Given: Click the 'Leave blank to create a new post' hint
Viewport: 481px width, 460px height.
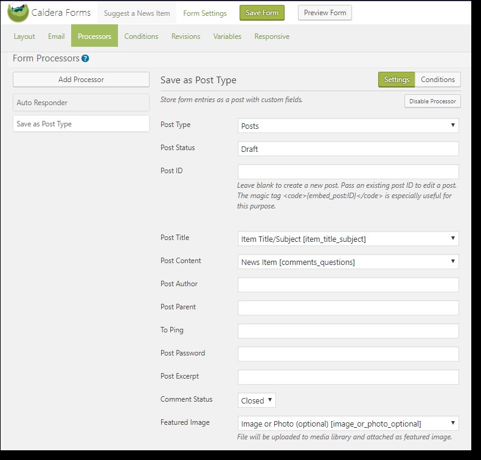Looking at the screenshot, I should (347, 196).
